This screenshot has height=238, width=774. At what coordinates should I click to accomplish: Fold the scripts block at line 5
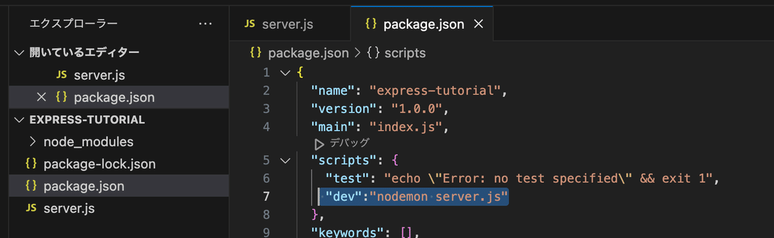pyautogui.click(x=286, y=160)
